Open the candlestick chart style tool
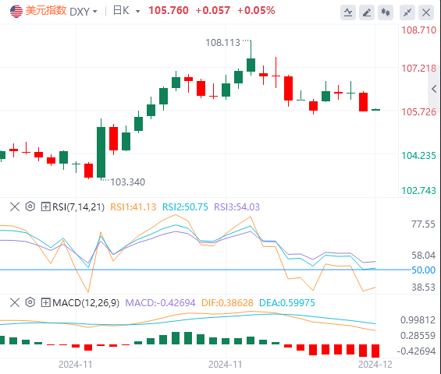Viewport: 441px width, 374px height. 386,12
